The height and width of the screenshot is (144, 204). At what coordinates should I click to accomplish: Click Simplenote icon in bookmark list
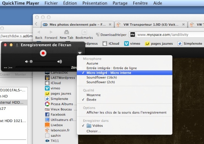pos(47,99)
